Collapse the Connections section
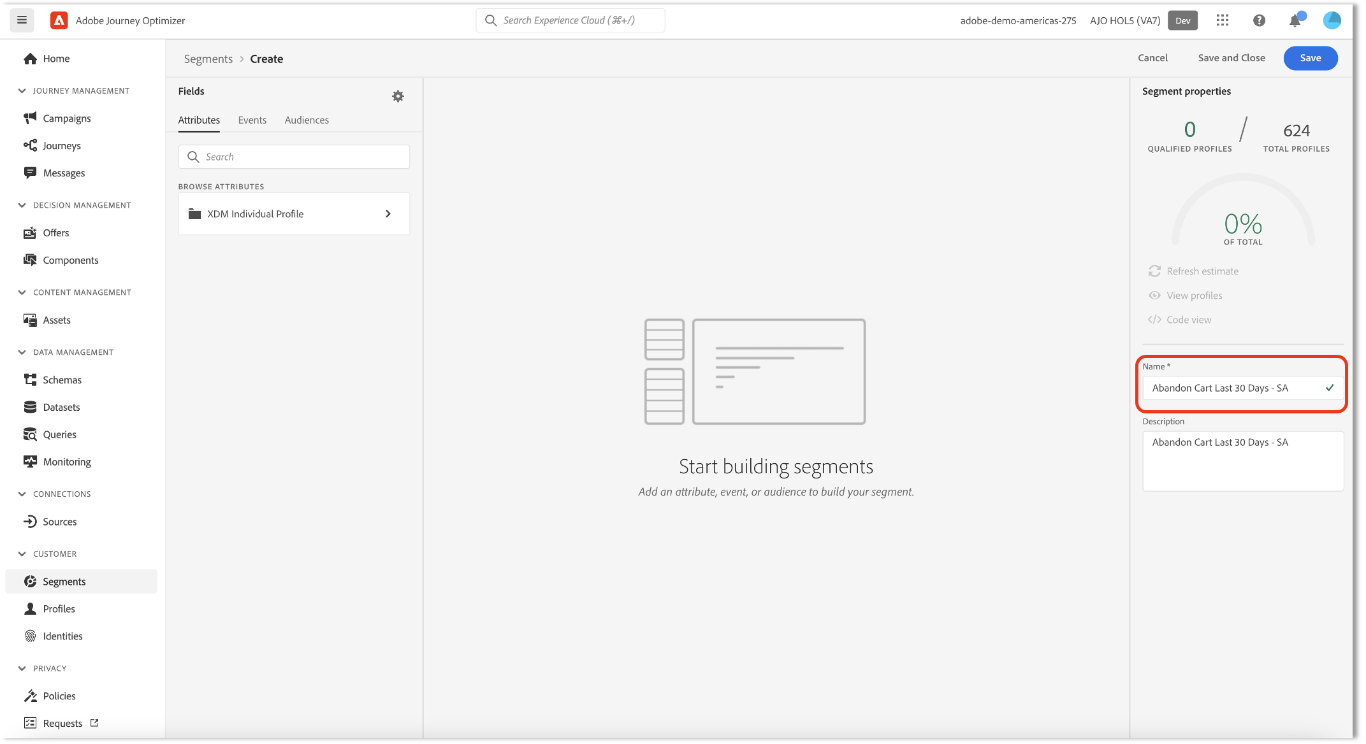Screen dimensions: 1366x744 [55, 495]
